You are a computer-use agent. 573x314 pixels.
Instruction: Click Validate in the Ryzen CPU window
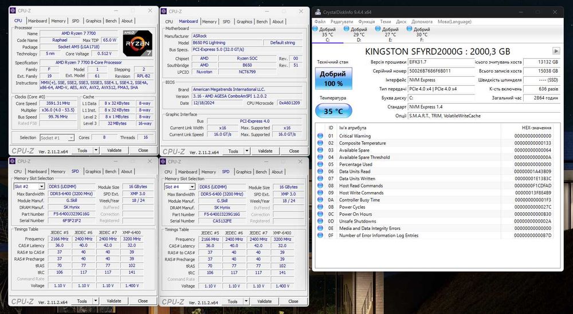pos(115,150)
